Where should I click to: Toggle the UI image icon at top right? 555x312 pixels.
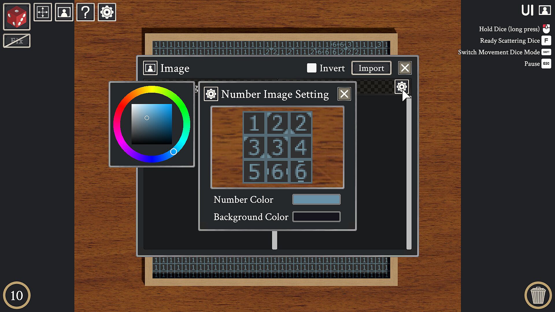[545, 10]
